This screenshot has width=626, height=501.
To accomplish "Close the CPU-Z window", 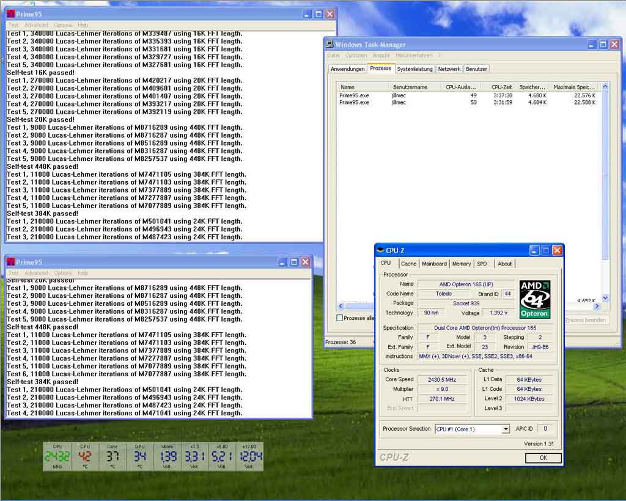I will (558, 250).
